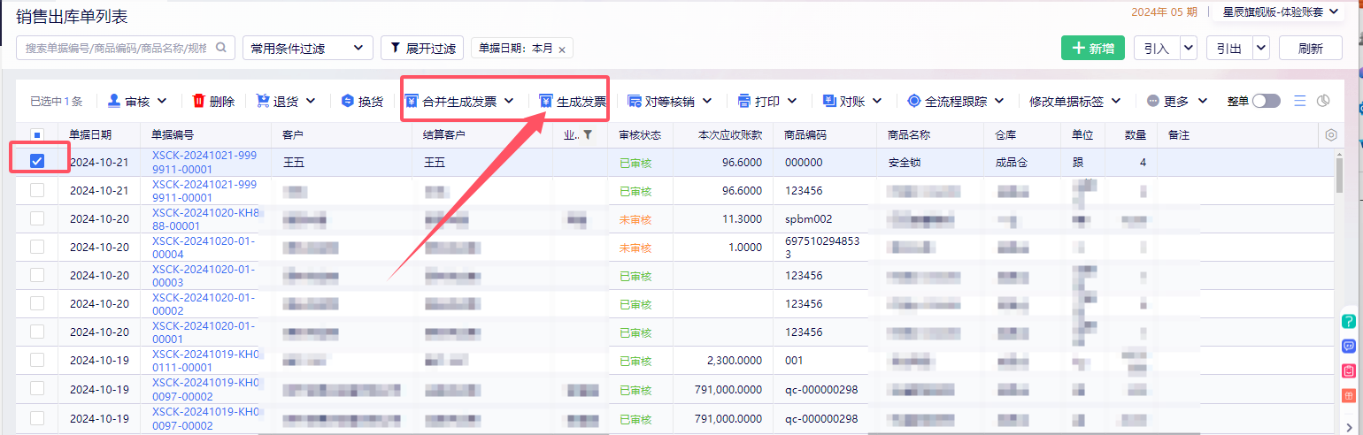Check row XSCK-20241020-01-00002
This screenshot has width=1363, height=435.
pos(37,303)
